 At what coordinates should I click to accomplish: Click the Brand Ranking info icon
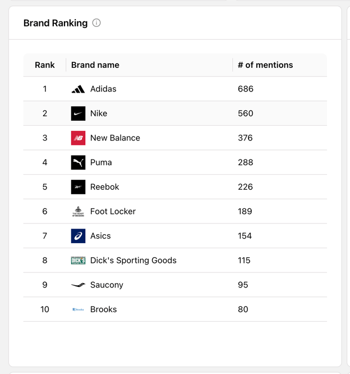96,23
